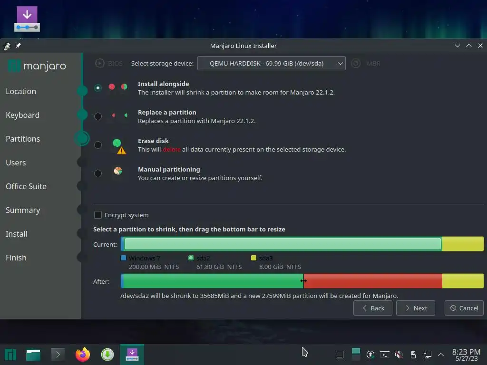The height and width of the screenshot is (365, 487).
Task: Go to the Location step
Action: pos(21,91)
